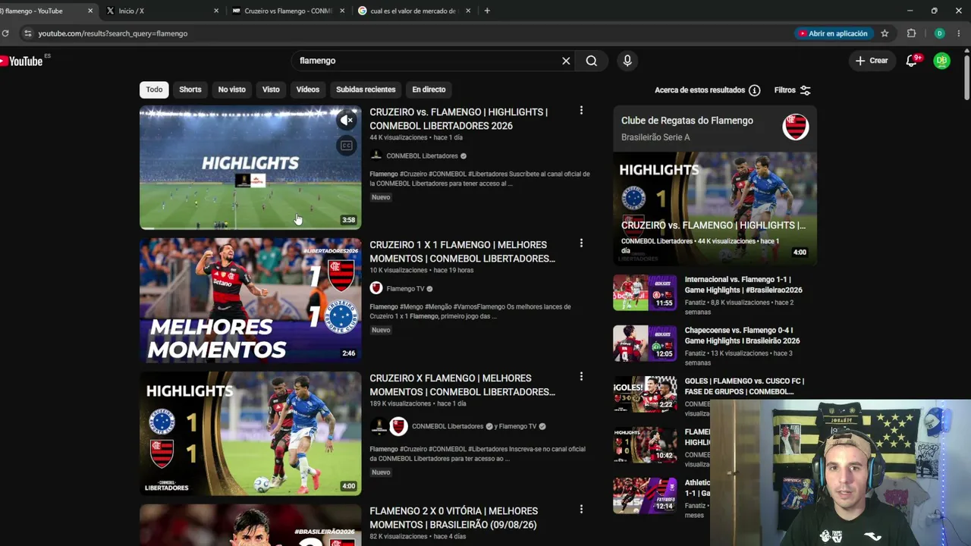
Task: Open options menu for CRUZEIRO 1 X 1 FLAMENGO
Action: (581, 243)
